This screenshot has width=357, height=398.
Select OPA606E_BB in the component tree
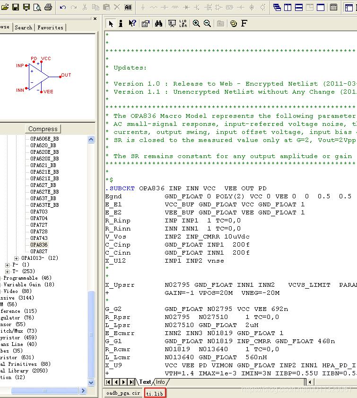pyautogui.click(x=44, y=139)
